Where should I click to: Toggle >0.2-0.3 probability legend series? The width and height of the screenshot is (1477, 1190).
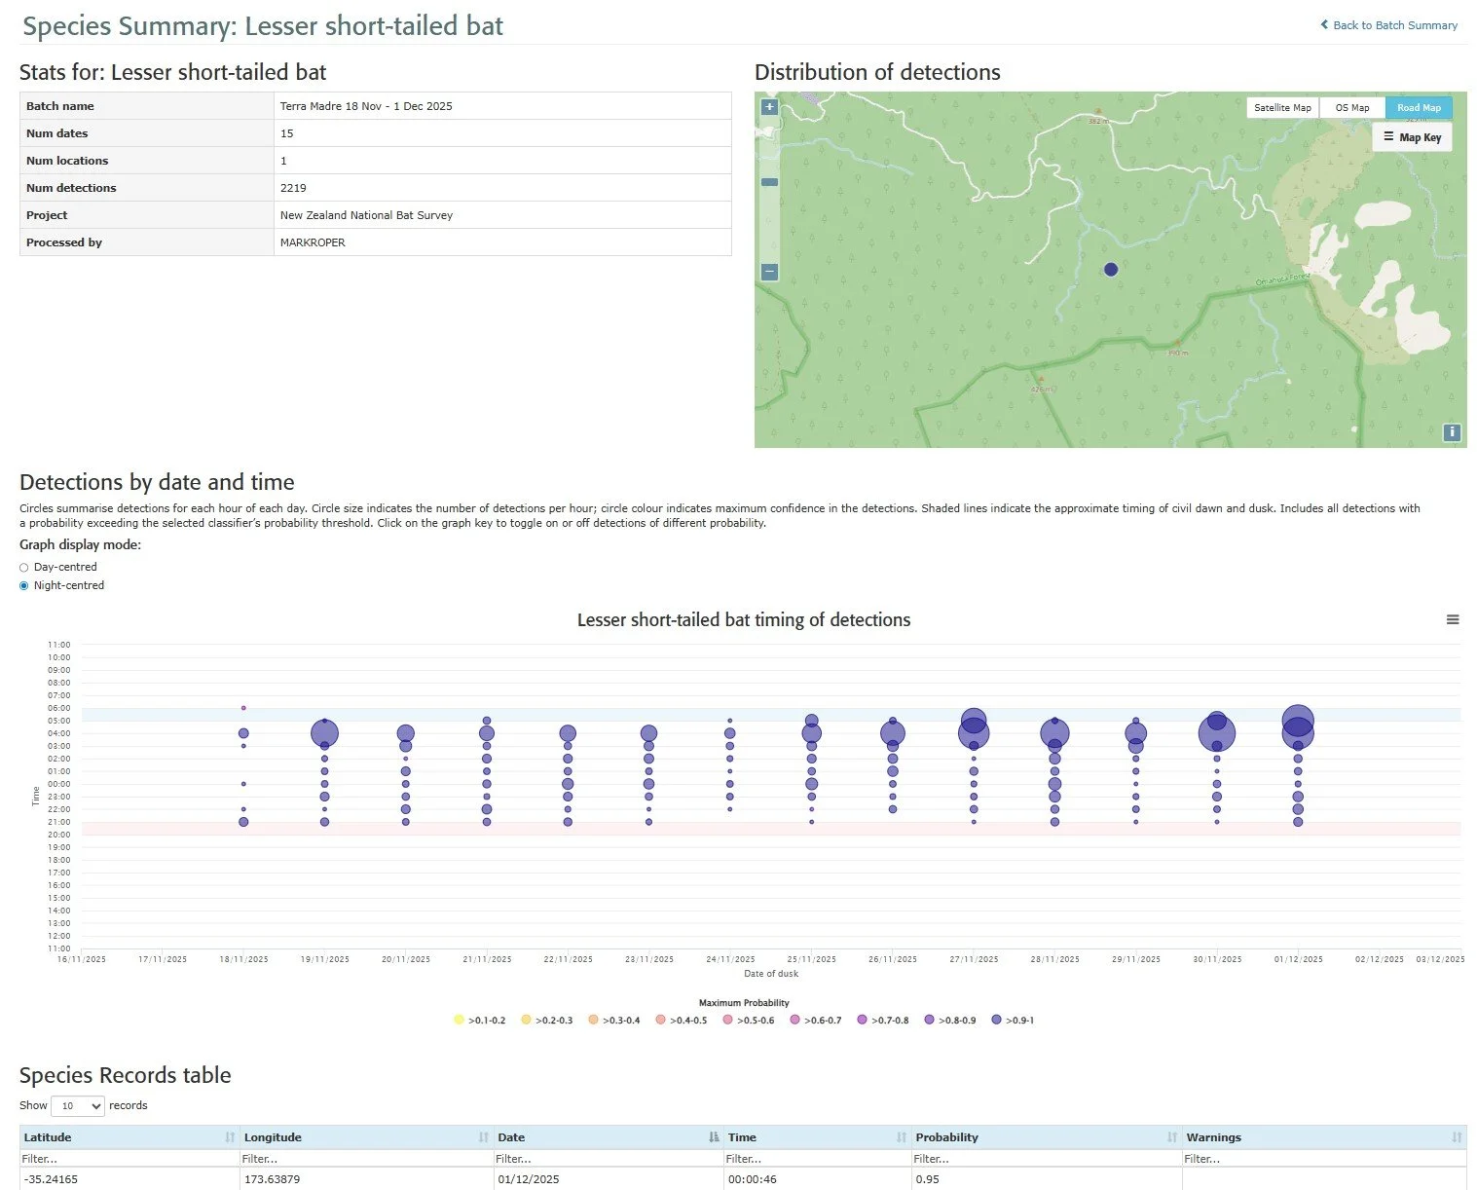point(546,1021)
